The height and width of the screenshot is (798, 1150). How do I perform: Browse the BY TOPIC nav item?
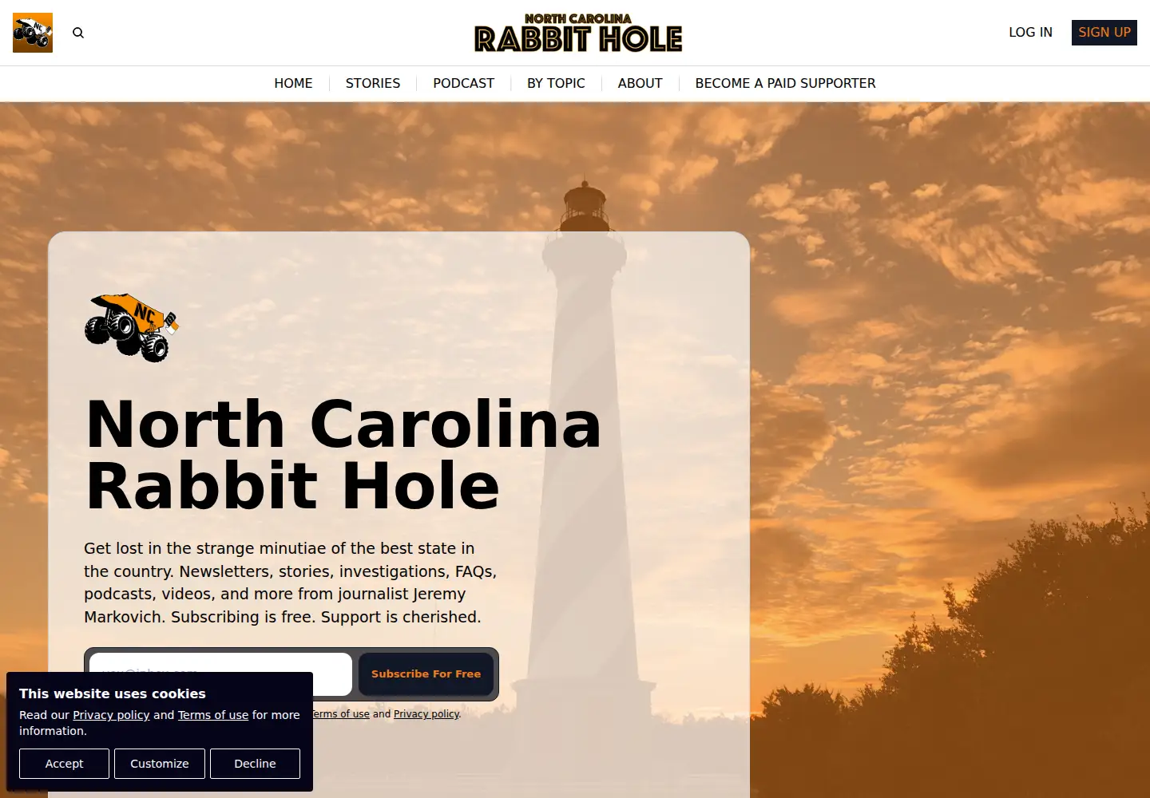click(556, 83)
